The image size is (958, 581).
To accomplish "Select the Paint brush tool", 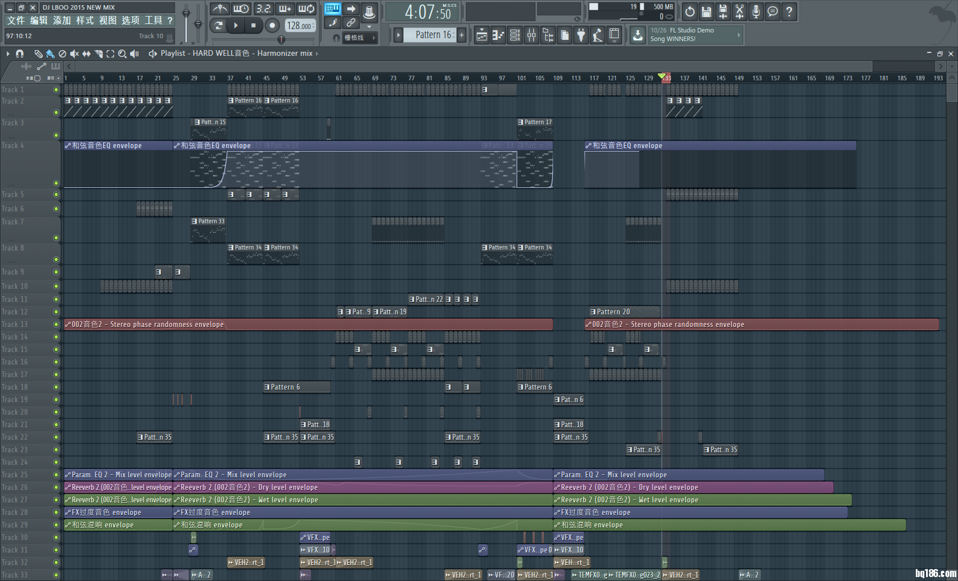I will 50,54.
